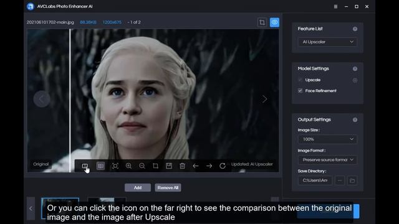This screenshot has width=399, height=224.
Task: Click the white comparison divider line
Action: pos(70,101)
